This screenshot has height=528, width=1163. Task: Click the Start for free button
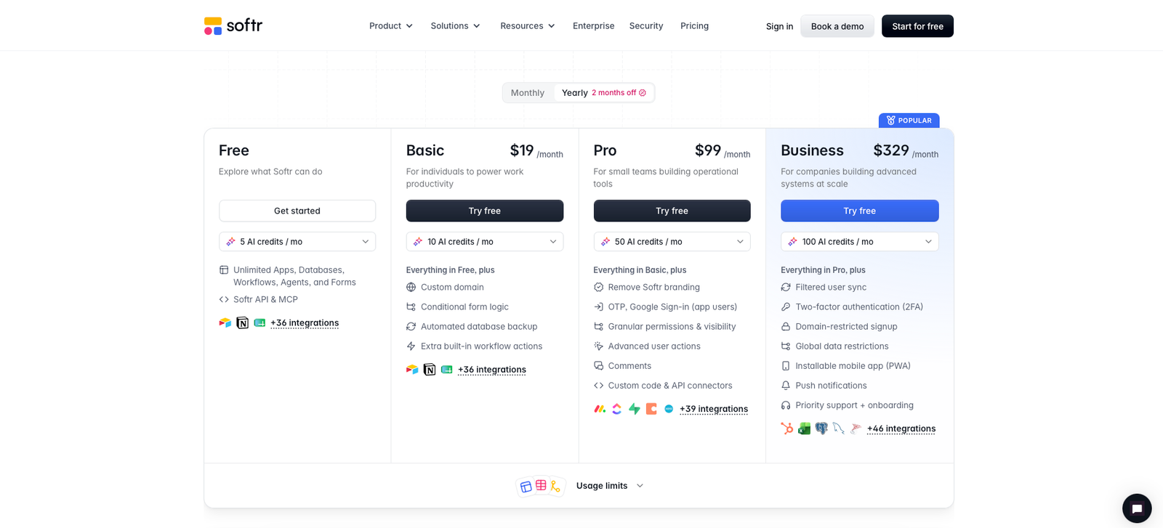point(917,26)
